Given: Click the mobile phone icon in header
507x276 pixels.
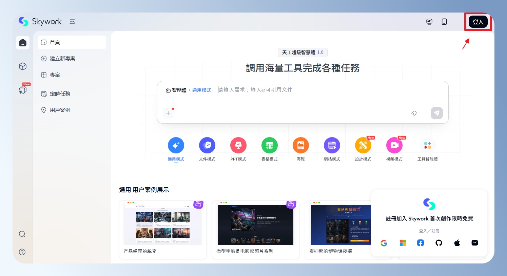Looking at the screenshot, I should tap(444, 22).
